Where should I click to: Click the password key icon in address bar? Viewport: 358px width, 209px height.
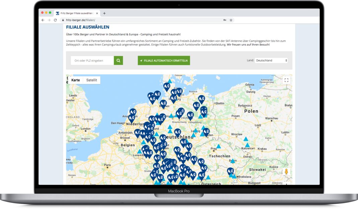(225, 20)
